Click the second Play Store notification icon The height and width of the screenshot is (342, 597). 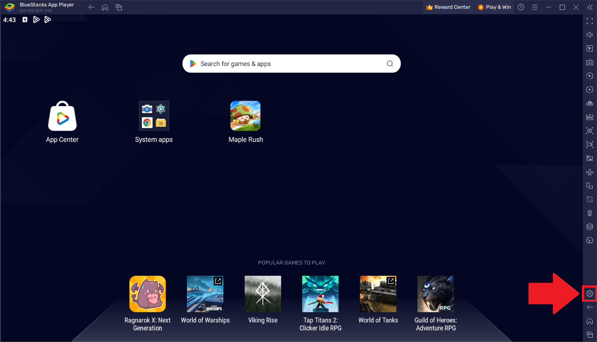[48, 20]
